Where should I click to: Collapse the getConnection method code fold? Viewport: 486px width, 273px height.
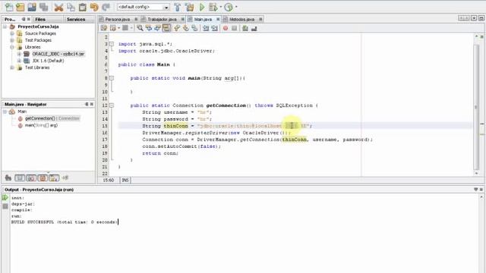(x=112, y=105)
